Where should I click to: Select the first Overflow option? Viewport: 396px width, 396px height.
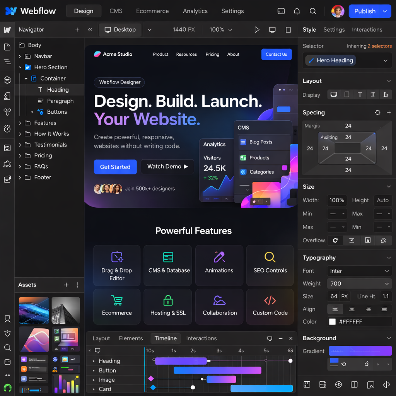pos(335,240)
